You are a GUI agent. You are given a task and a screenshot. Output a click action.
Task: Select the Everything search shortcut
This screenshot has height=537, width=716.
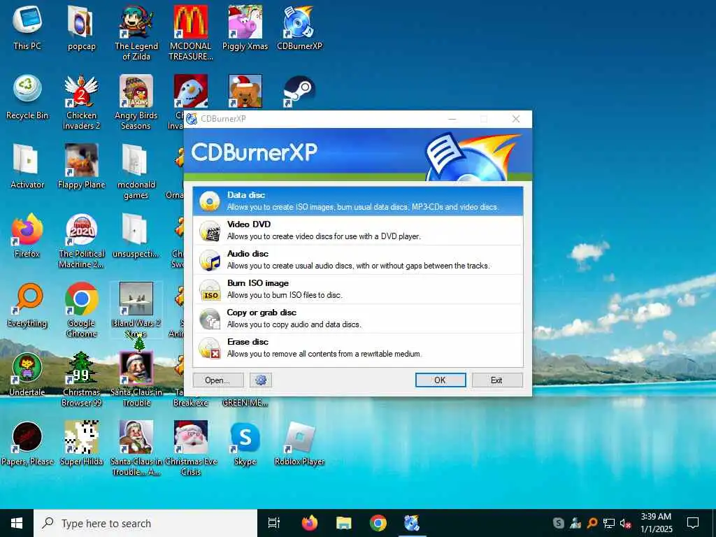(27, 305)
